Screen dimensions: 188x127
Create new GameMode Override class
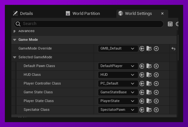pos(156,49)
